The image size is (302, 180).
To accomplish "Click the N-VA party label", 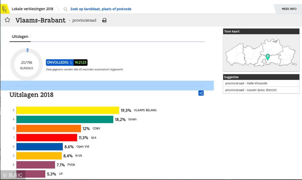I will (79, 156).
